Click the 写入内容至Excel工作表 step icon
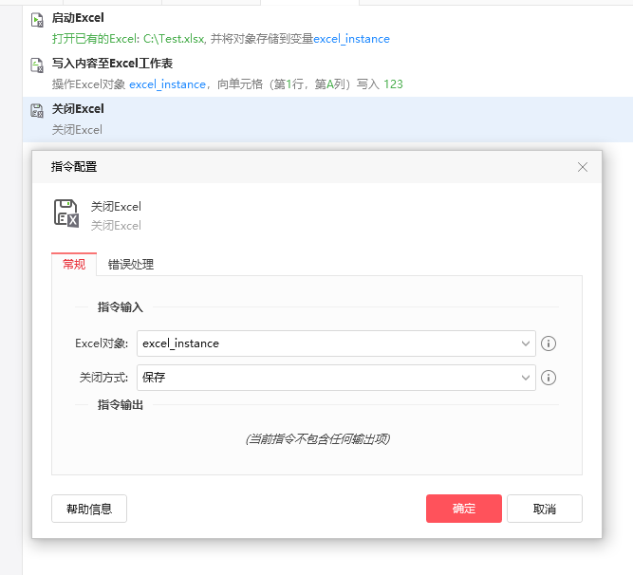The width and height of the screenshot is (633, 575). coord(37,65)
